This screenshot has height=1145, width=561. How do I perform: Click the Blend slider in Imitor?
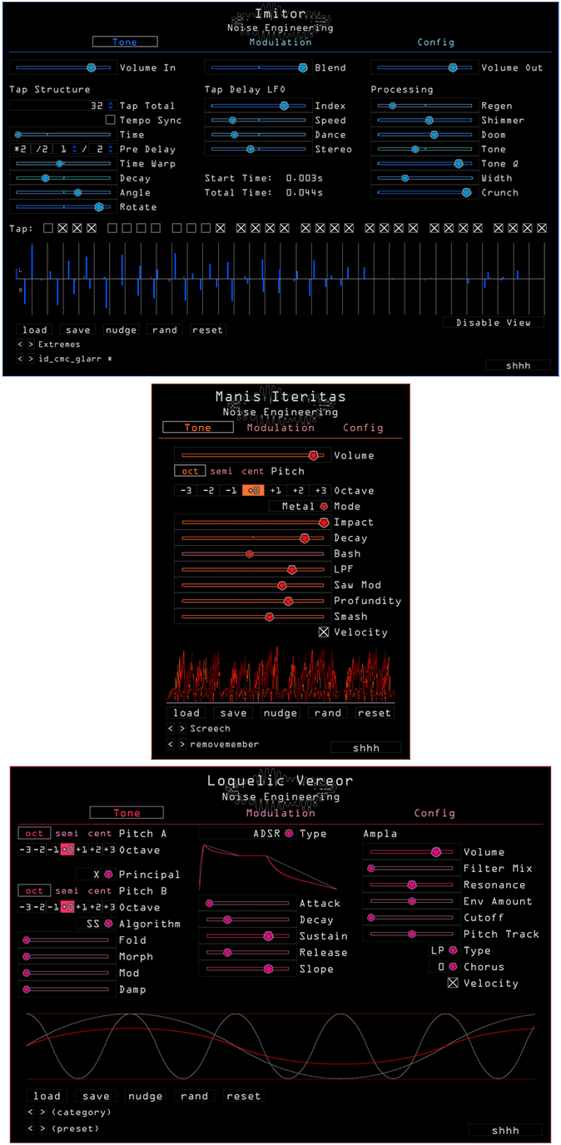(x=257, y=67)
